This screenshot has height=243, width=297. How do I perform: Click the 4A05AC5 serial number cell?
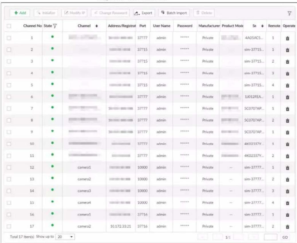pyautogui.click(x=254, y=38)
